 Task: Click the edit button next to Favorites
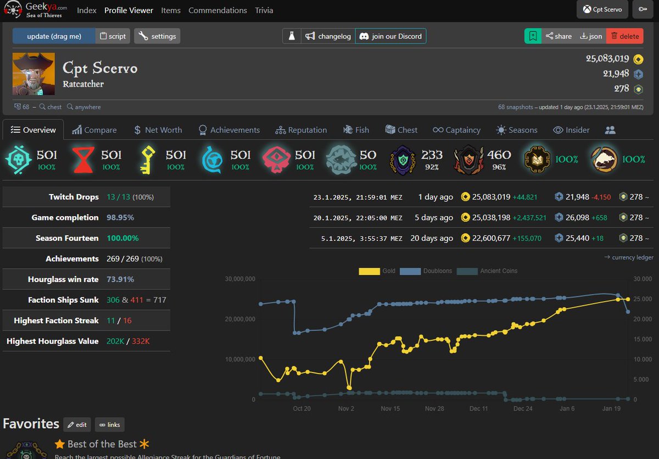coord(77,424)
